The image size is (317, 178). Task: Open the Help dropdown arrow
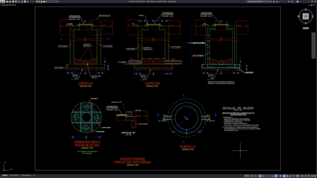pos(300,1)
